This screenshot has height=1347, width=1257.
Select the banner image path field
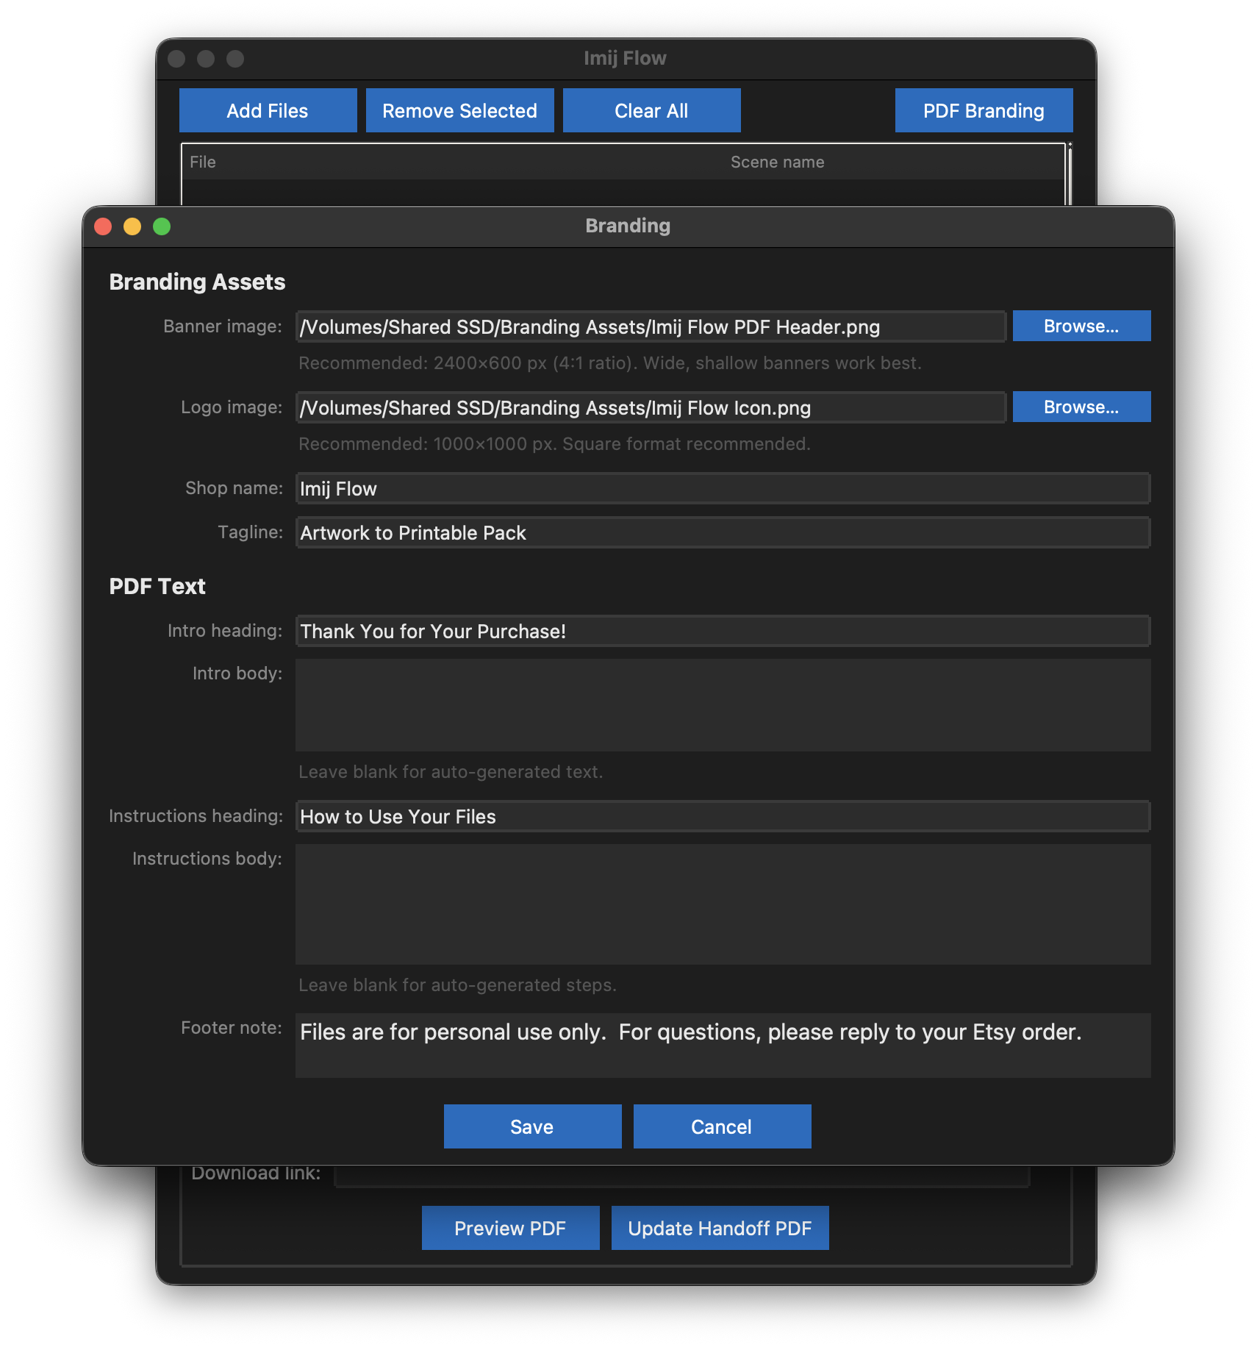pyautogui.click(x=649, y=326)
